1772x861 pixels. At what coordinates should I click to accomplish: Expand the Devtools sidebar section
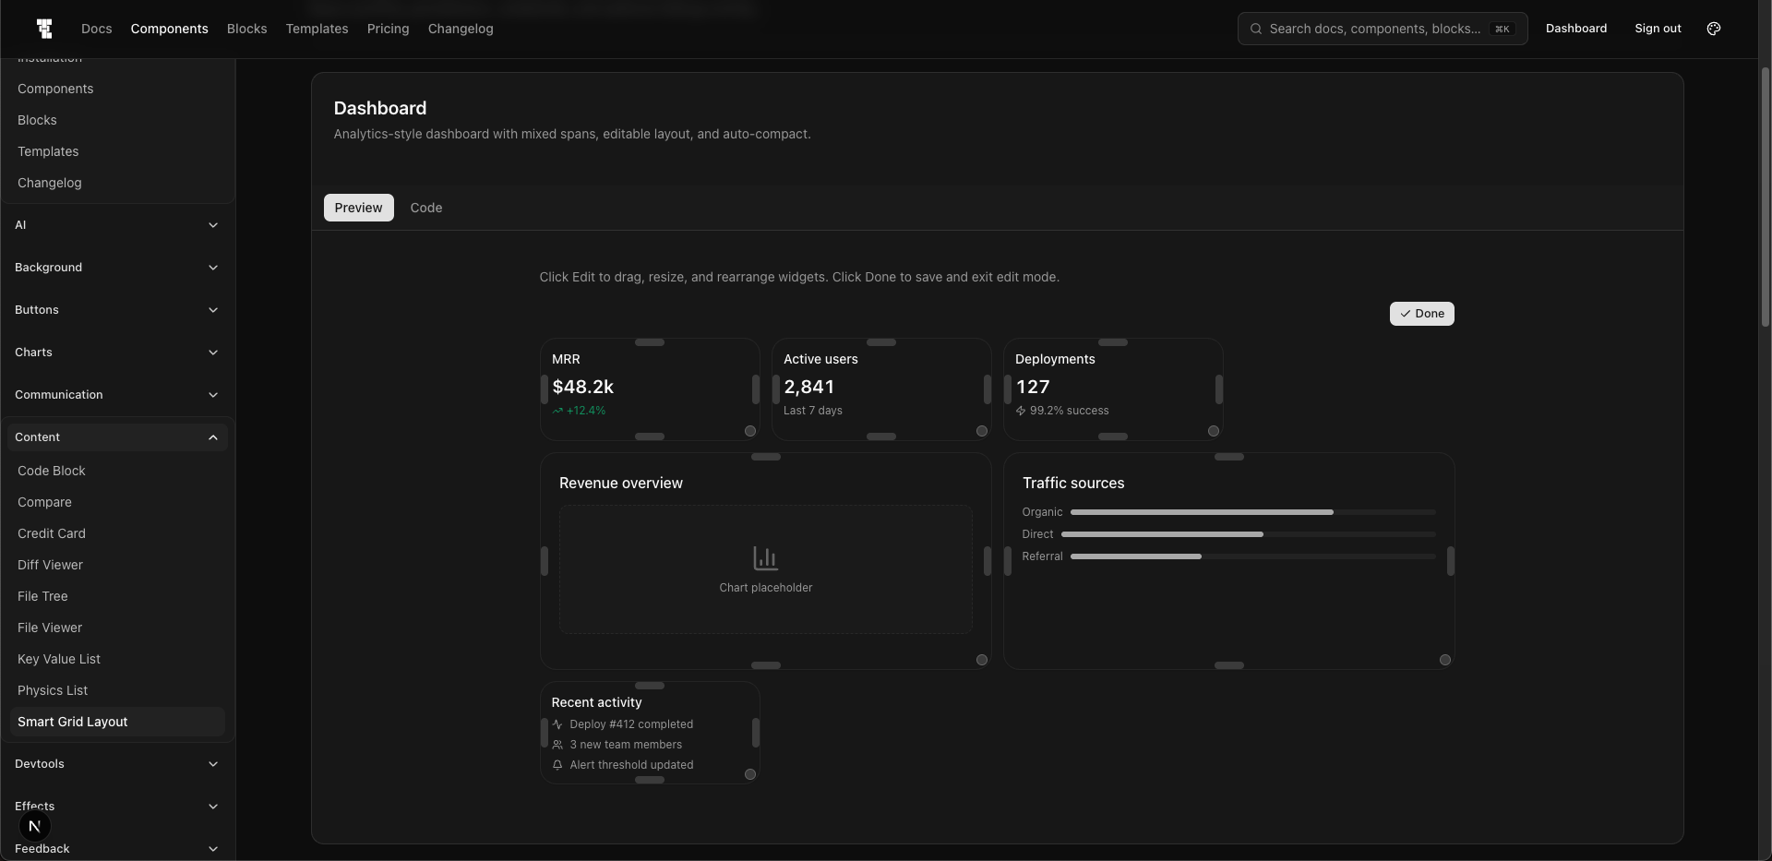coord(117,764)
